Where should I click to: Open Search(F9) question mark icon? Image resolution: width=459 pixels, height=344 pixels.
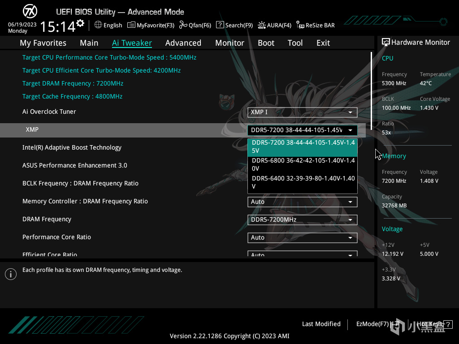(x=220, y=25)
